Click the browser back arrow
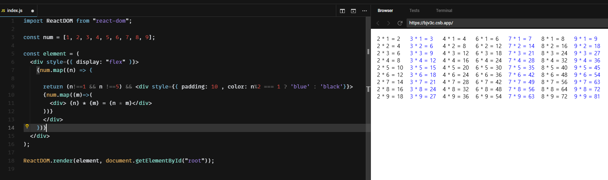Image resolution: width=608 pixels, height=180 pixels. (x=378, y=23)
